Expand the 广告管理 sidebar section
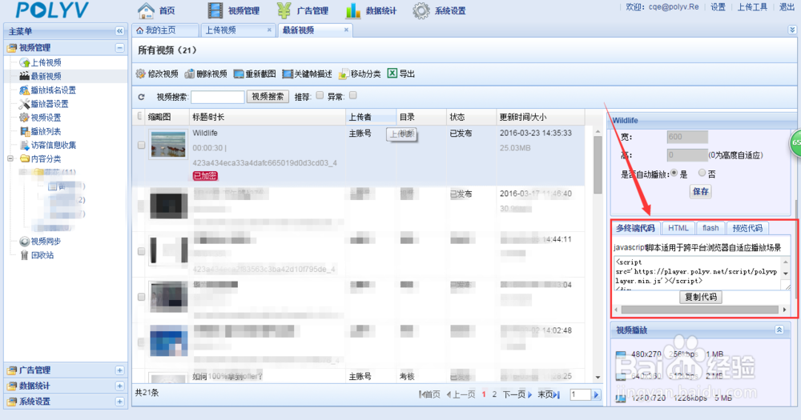This screenshot has width=801, height=420. pos(119,370)
